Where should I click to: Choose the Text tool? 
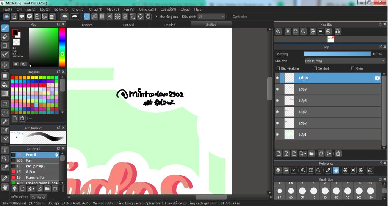[x=5, y=150]
